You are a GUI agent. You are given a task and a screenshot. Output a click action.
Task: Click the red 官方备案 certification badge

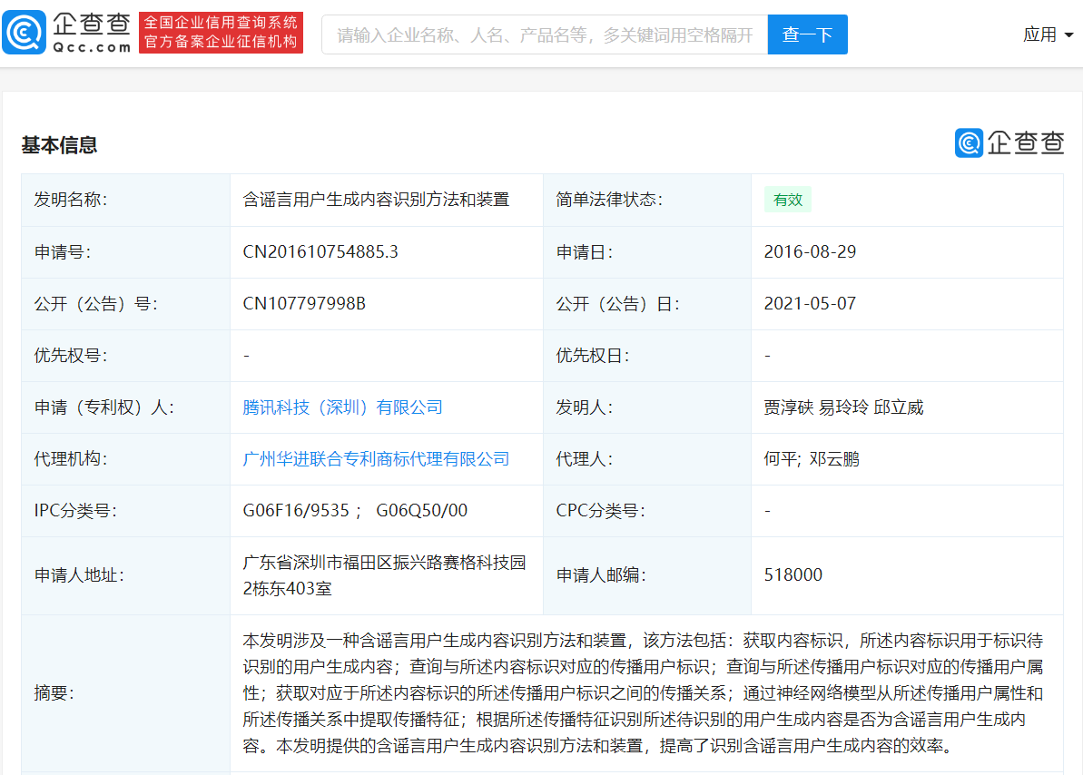(x=221, y=32)
